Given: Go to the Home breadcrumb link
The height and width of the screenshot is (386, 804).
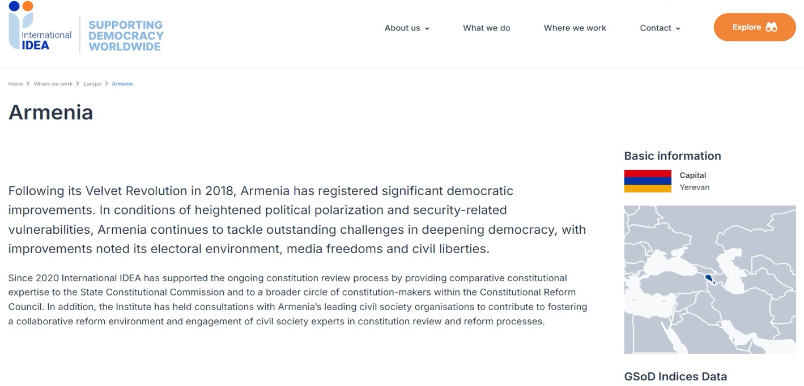Looking at the screenshot, I should click(x=15, y=84).
